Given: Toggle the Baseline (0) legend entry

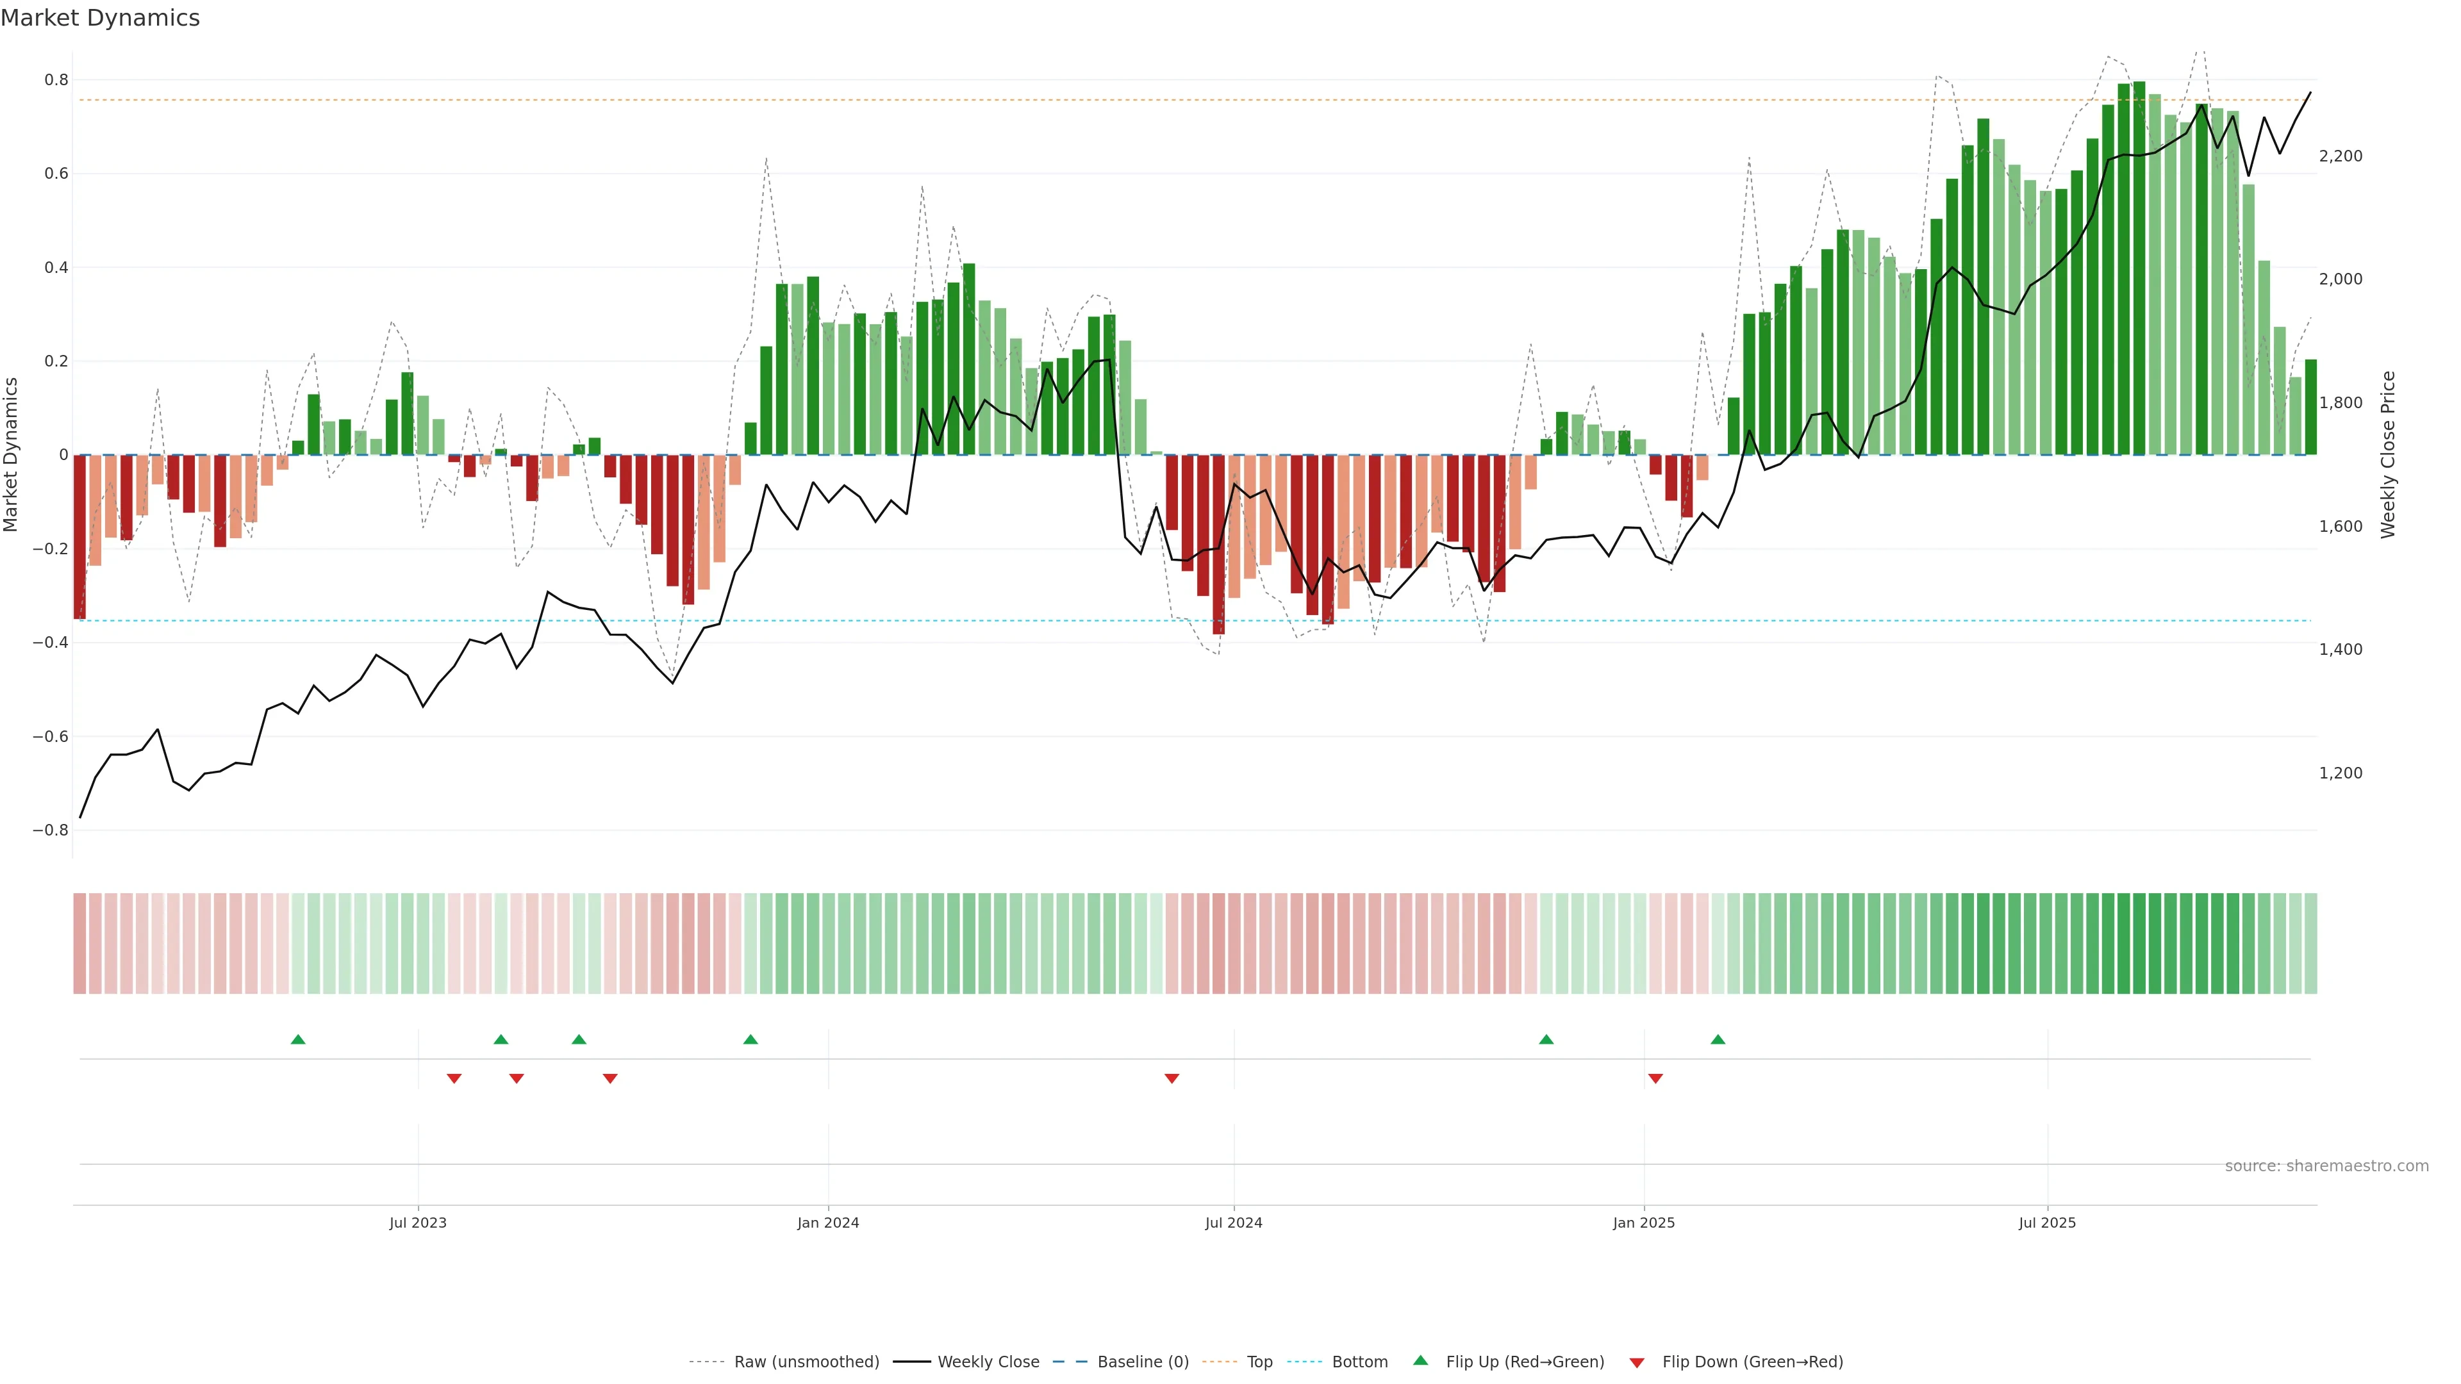Looking at the screenshot, I should pyautogui.click(x=1143, y=1362).
